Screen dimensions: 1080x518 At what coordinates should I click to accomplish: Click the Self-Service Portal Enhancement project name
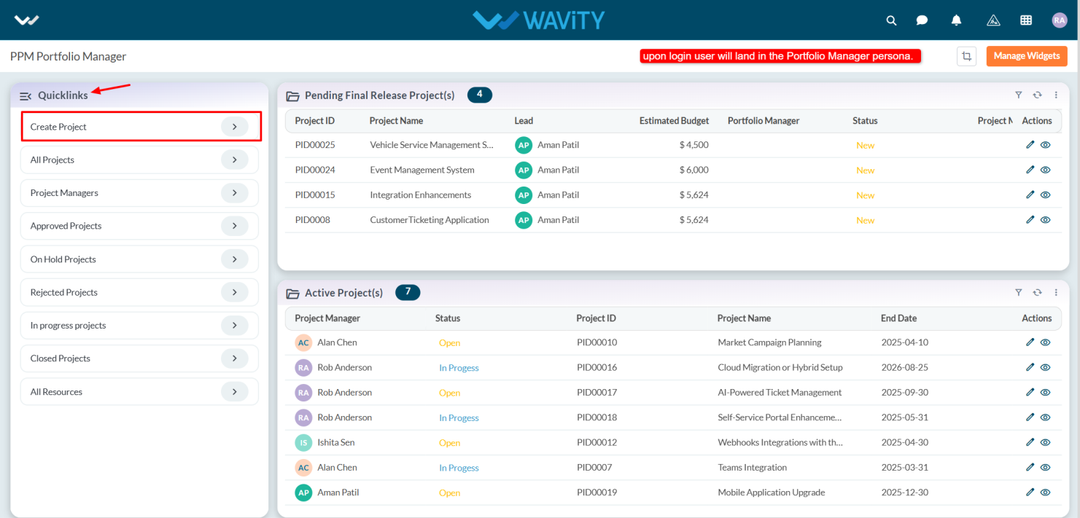(780, 417)
